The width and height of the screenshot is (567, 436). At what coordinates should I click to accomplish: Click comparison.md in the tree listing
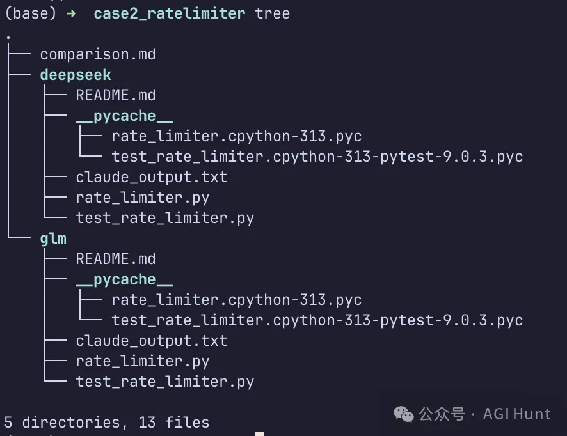(98, 54)
